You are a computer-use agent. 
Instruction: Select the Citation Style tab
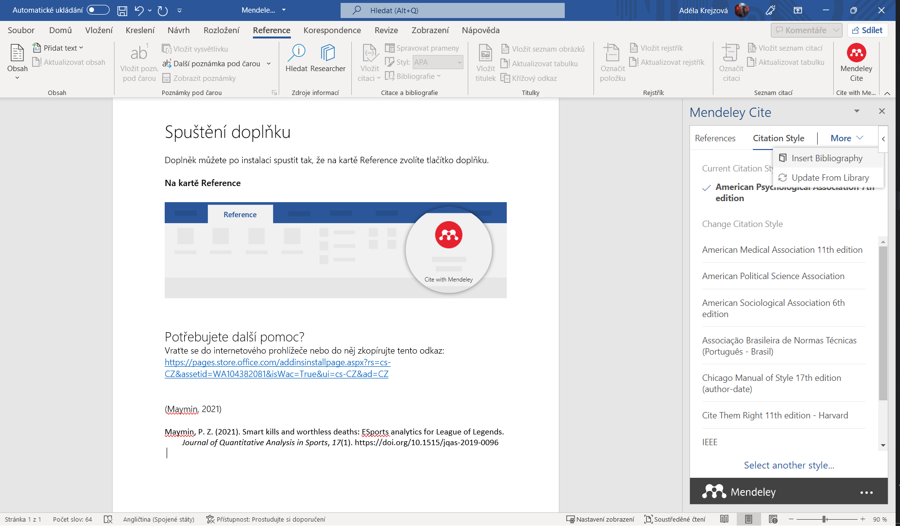[x=778, y=138]
